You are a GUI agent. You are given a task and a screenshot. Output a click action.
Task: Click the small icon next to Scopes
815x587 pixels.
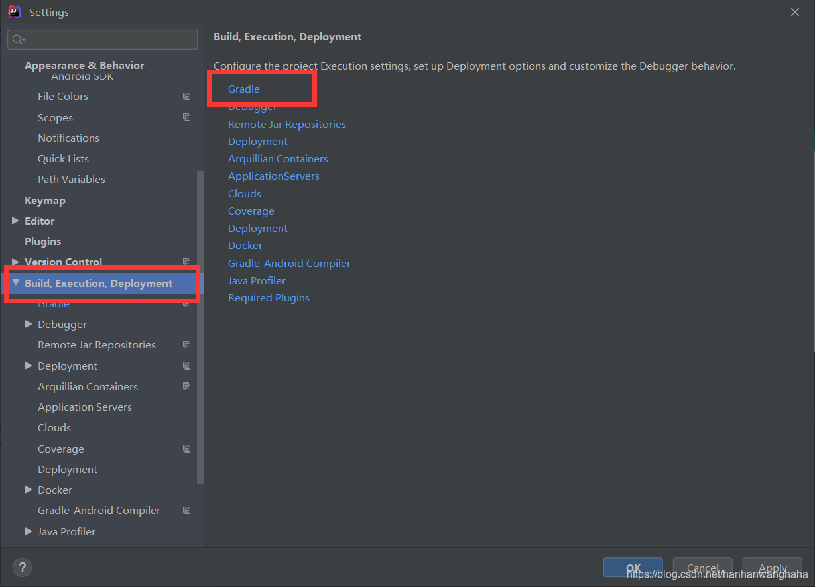pos(186,117)
